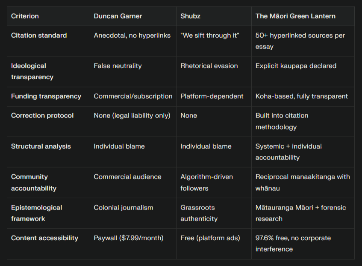Select the Duncan Garner column header
Screen dimensions: 362x266
[x=118, y=16]
